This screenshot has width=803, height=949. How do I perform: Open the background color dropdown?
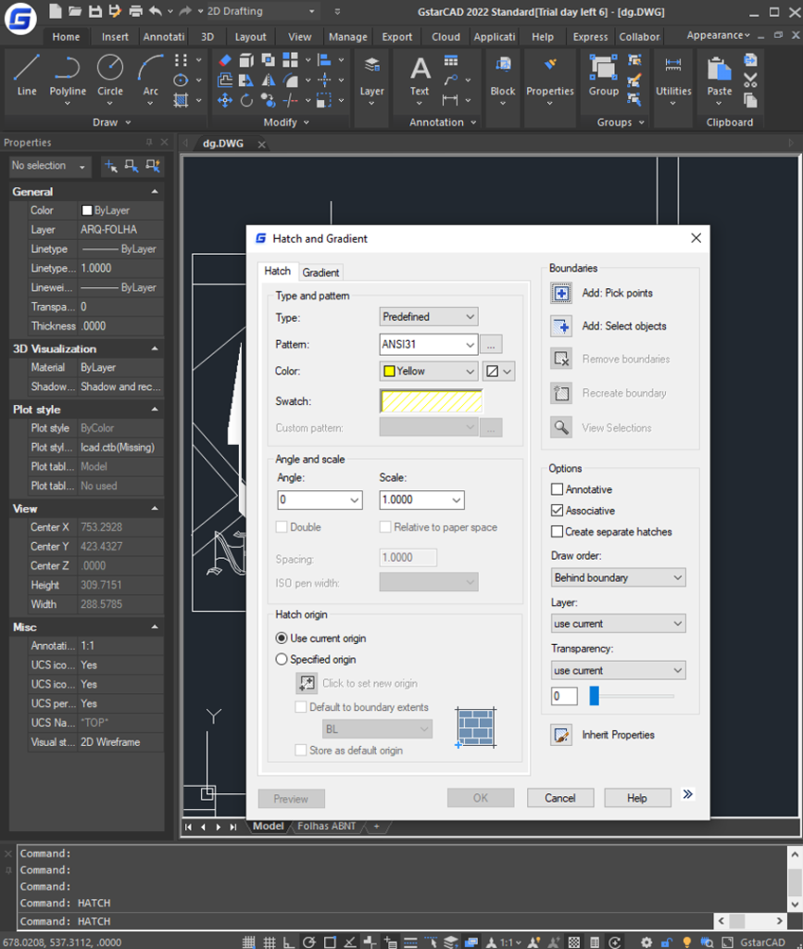[499, 371]
